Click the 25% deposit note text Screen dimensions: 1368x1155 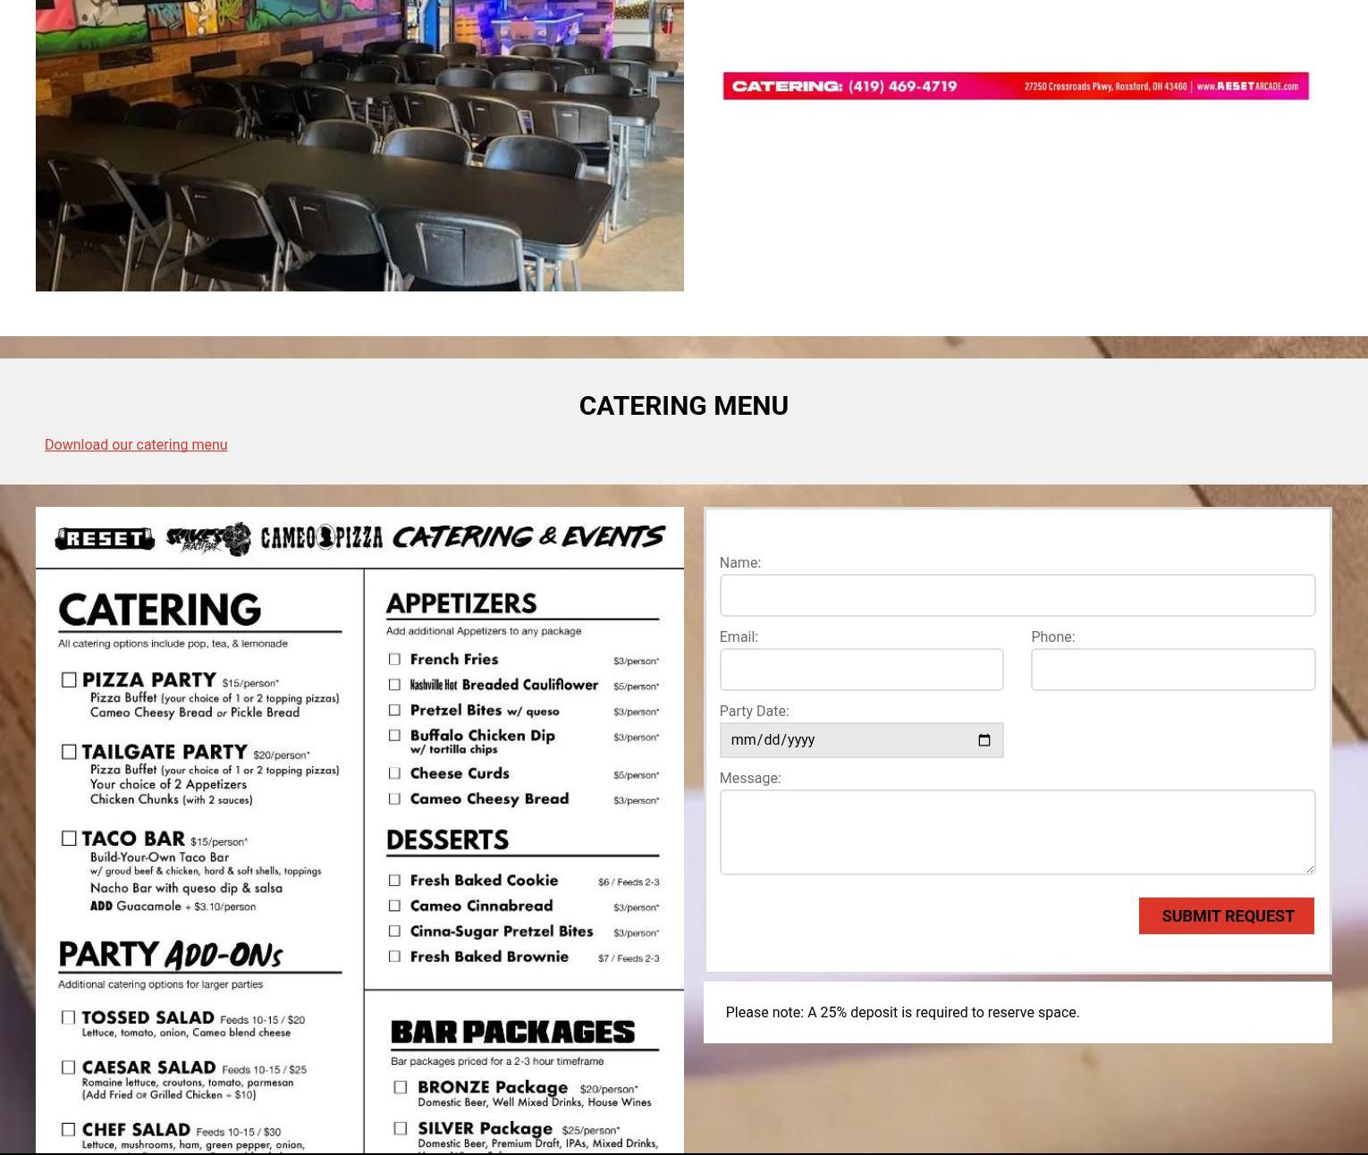pos(902,1012)
